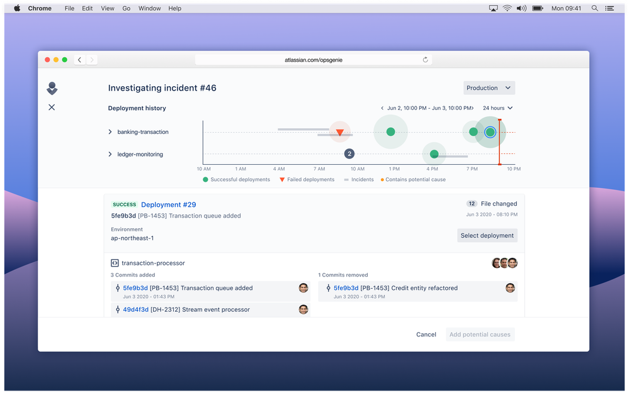Click the Contains potential cause legend dot
The height and width of the screenshot is (393, 629).
382,179
